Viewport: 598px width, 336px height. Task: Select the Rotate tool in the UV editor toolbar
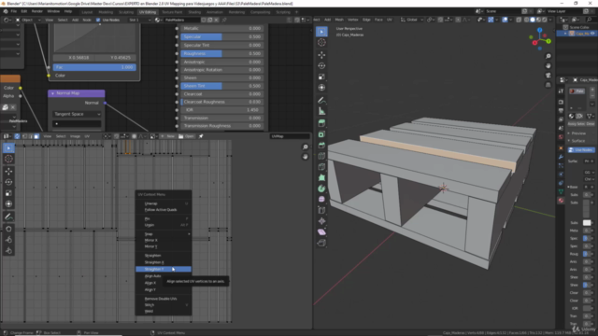8,182
